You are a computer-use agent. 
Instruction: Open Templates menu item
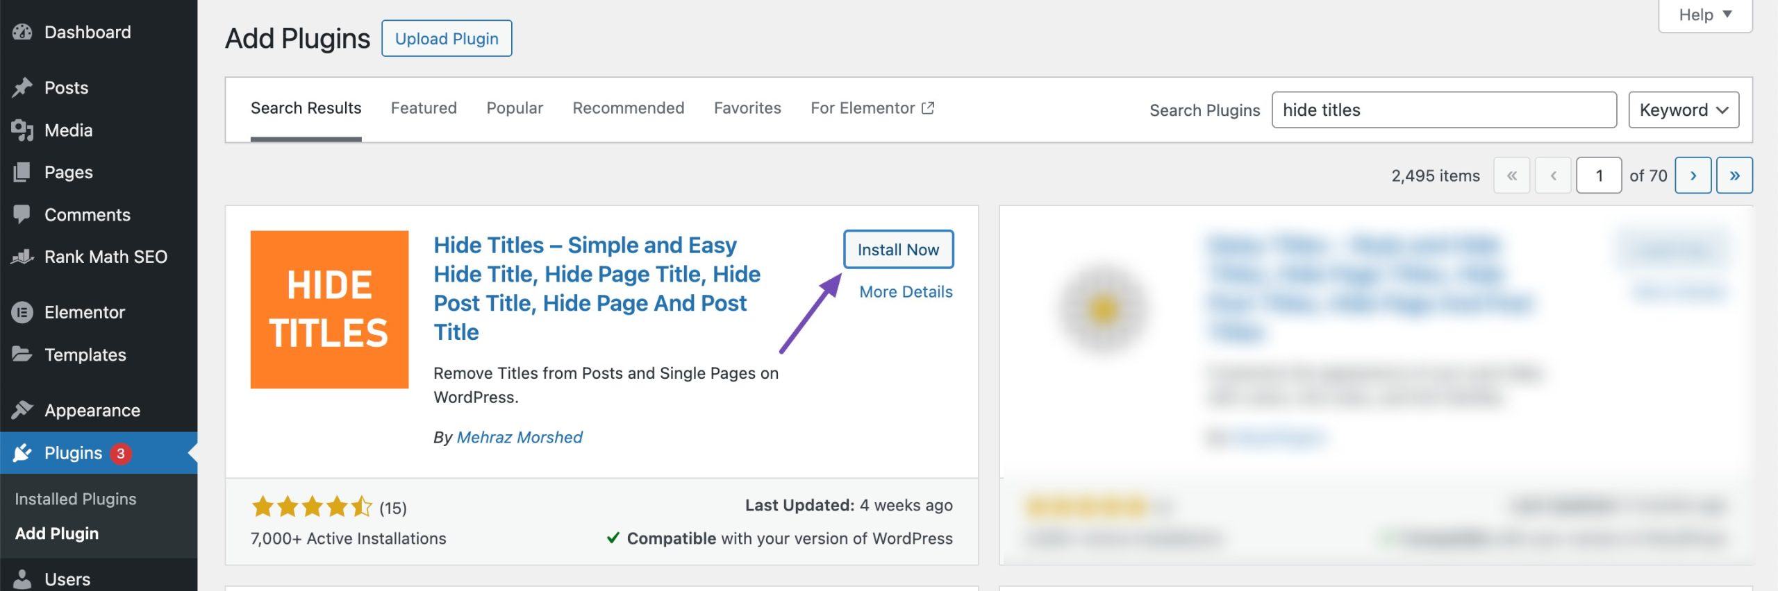pos(99,354)
